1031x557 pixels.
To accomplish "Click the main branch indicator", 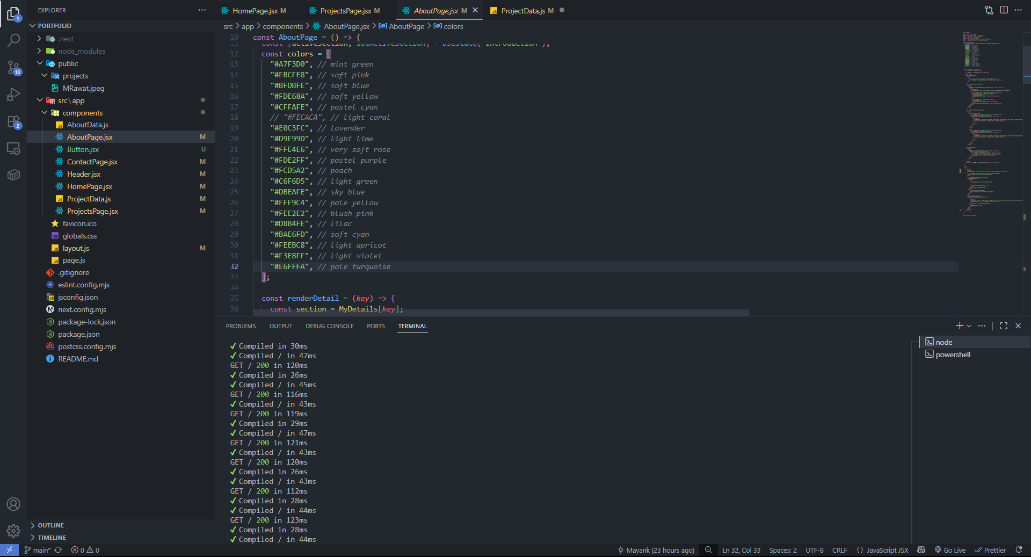I will pos(38,550).
